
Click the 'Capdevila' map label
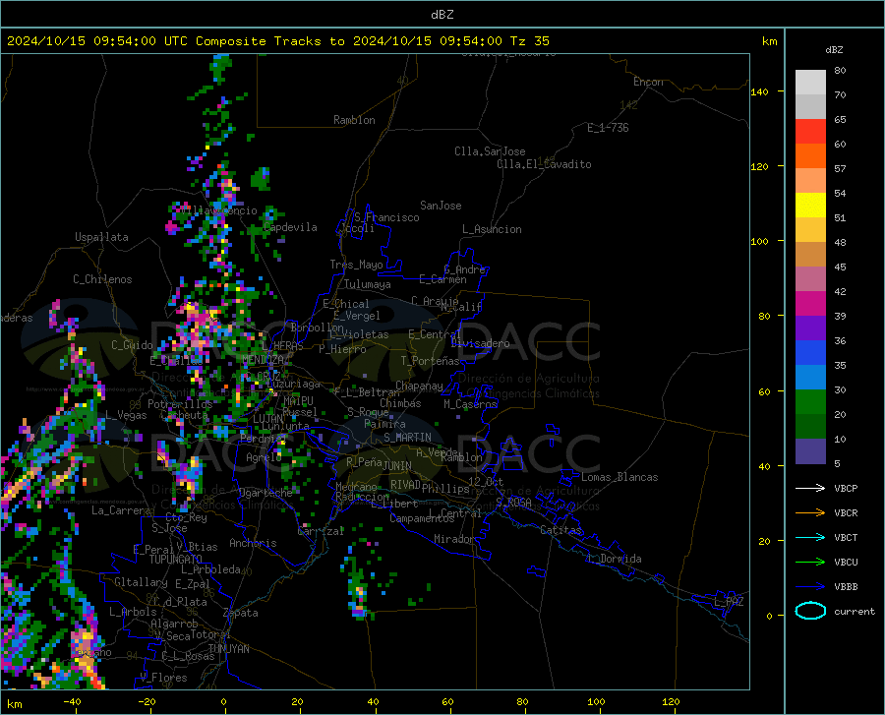290,227
